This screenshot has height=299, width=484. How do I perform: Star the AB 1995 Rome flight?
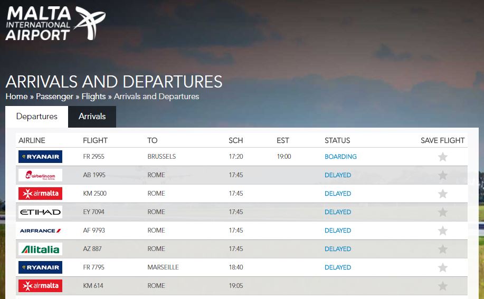(443, 175)
